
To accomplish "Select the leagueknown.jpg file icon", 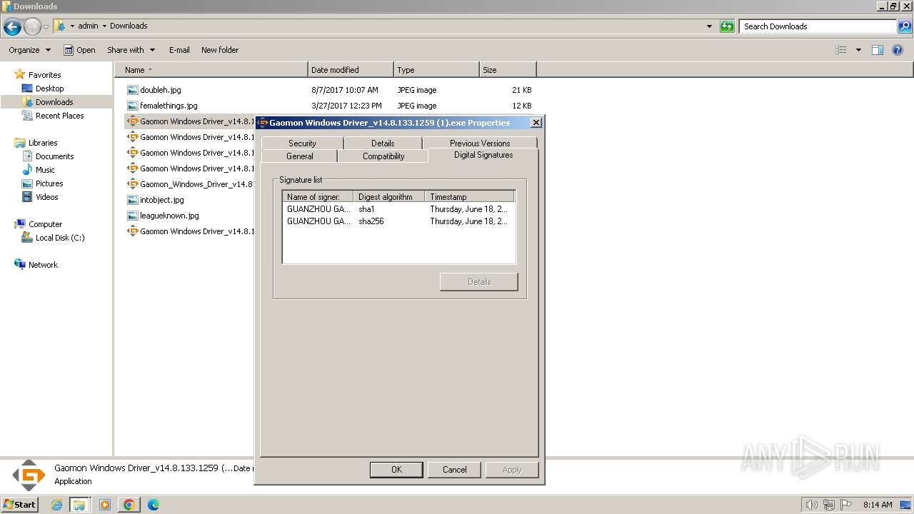I will pyautogui.click(x=132, y=216).
